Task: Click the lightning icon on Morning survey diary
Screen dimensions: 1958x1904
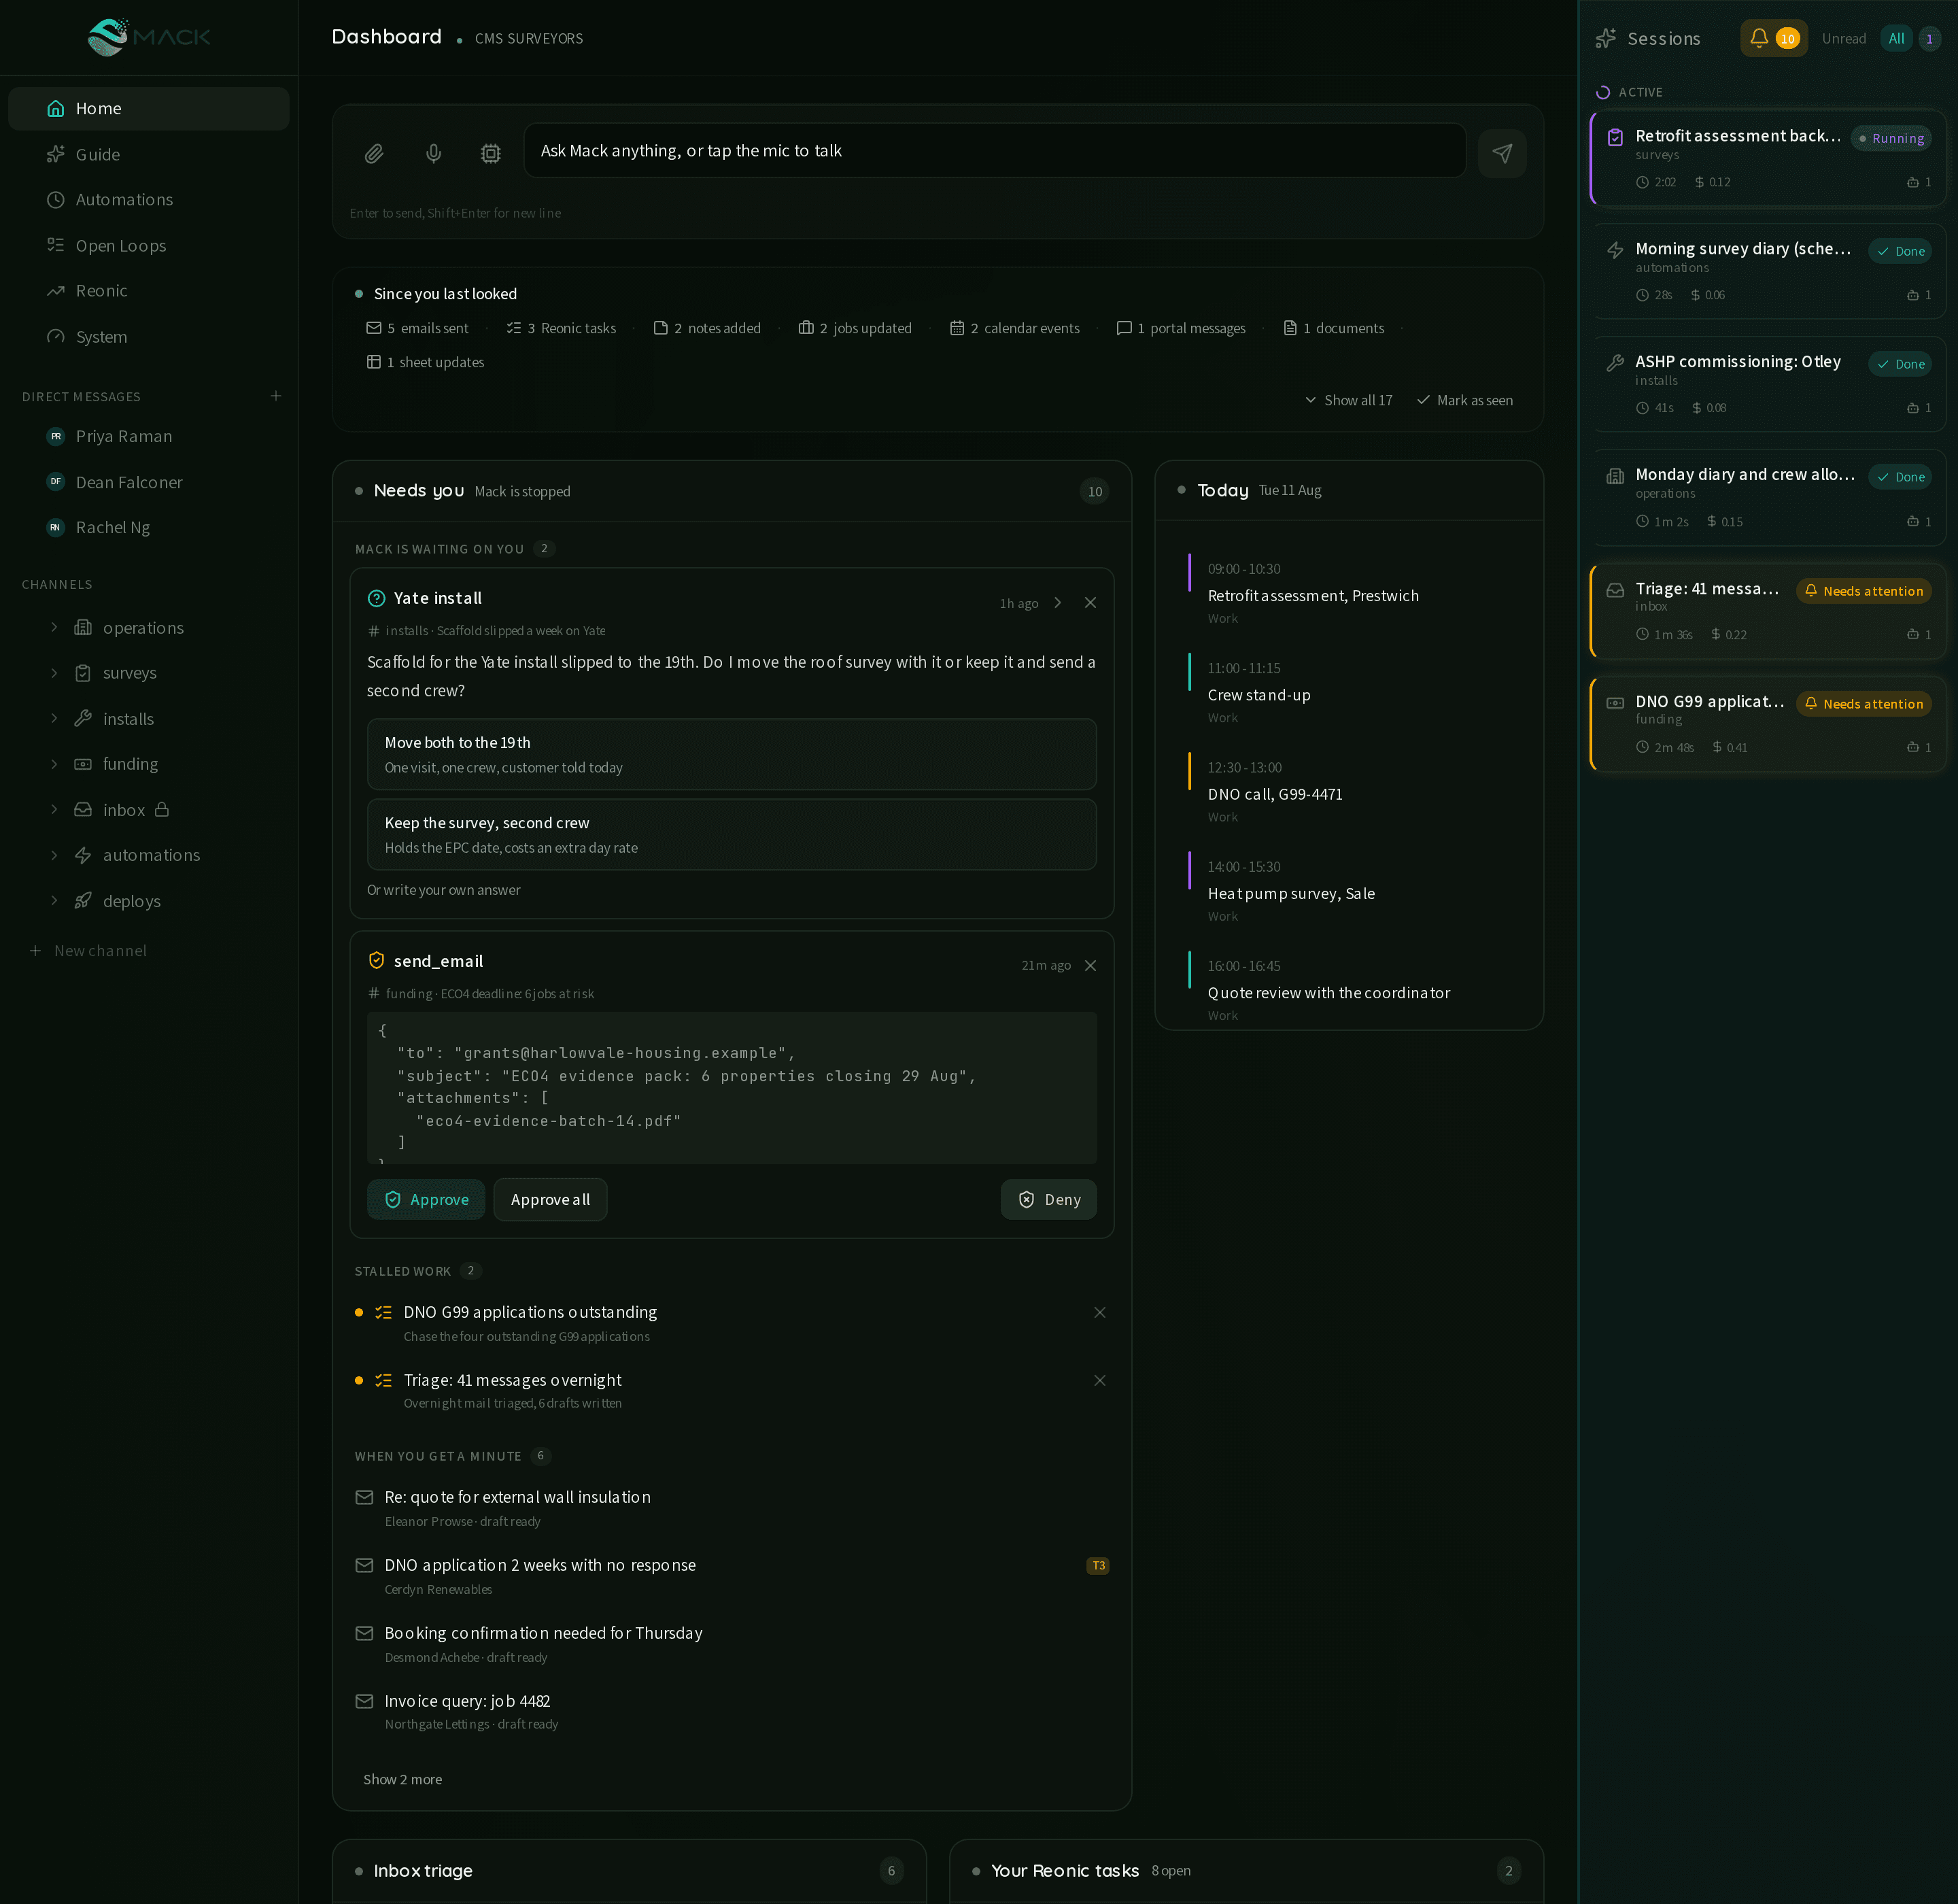Action: pos(1615,250)
